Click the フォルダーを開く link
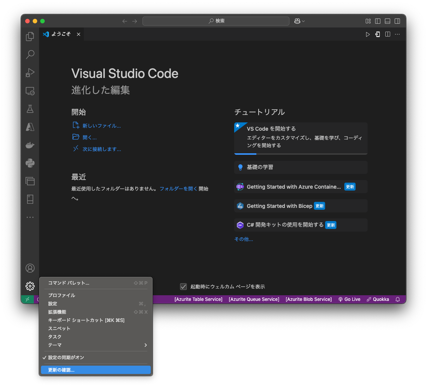The image size is (427, 386). 179,189
